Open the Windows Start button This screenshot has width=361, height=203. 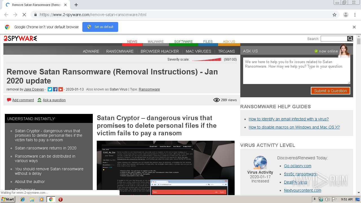[8, 199]
